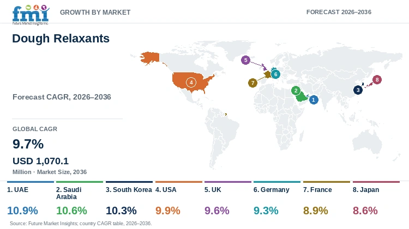This screenshot has width=409, height=229.
Task: Click the blue color bar above UAE
Action: pos(31,182)
